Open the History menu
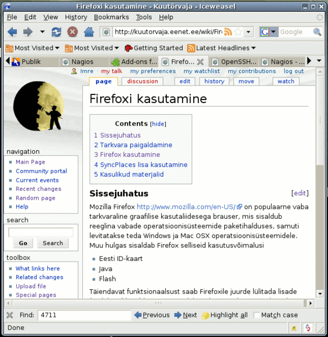Viewport: 328px width, 337px height. 76,17
